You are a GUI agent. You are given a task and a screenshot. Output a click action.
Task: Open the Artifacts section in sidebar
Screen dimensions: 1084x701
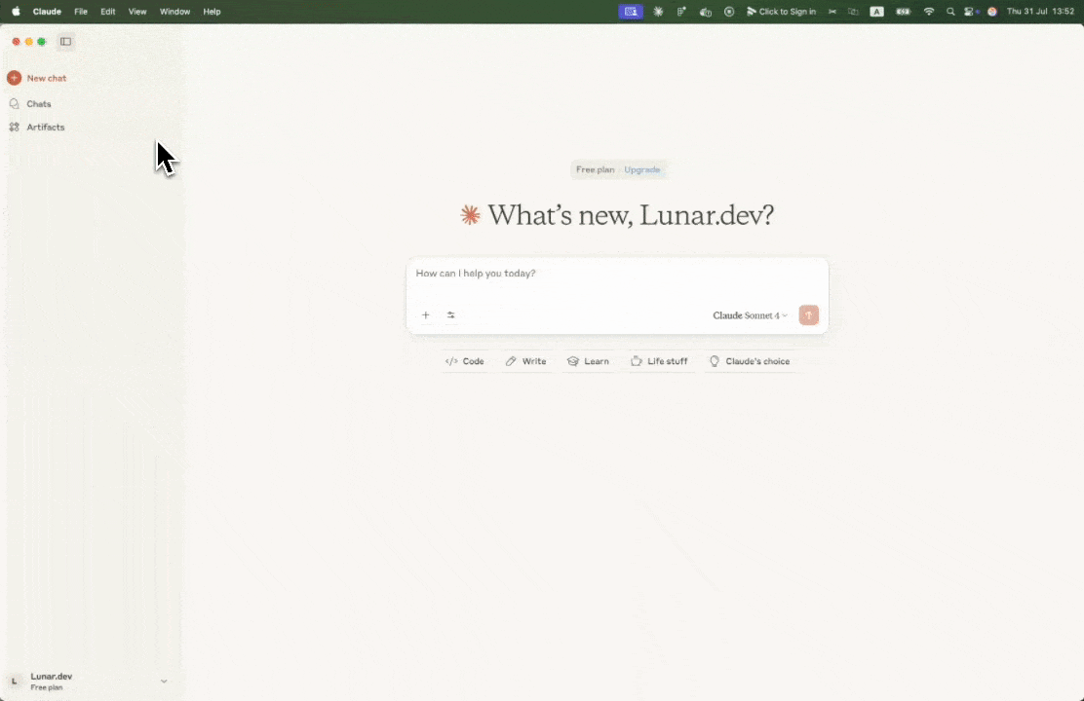(46, 128)
